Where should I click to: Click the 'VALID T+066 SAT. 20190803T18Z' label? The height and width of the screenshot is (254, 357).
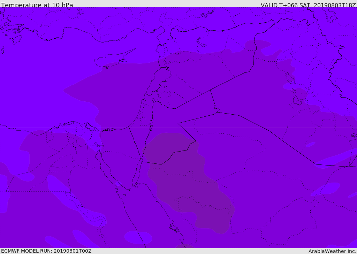tap(308, 5)
